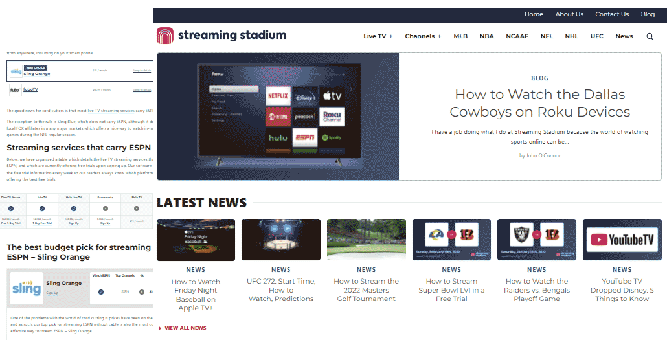The height and width of the screenshot is (340, 667).
Task: Open the YouTubeTV logo thumbnail
Action: [622, 240]
